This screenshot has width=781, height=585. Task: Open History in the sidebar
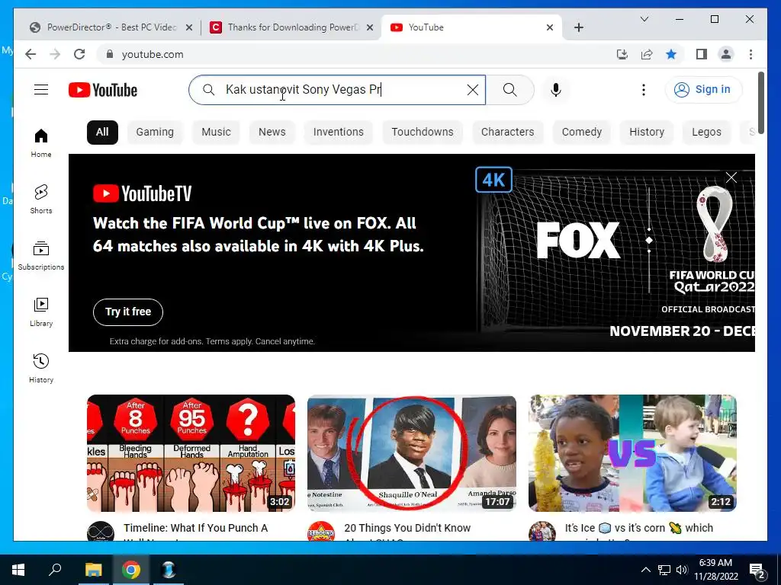click(x=41, y=368)
